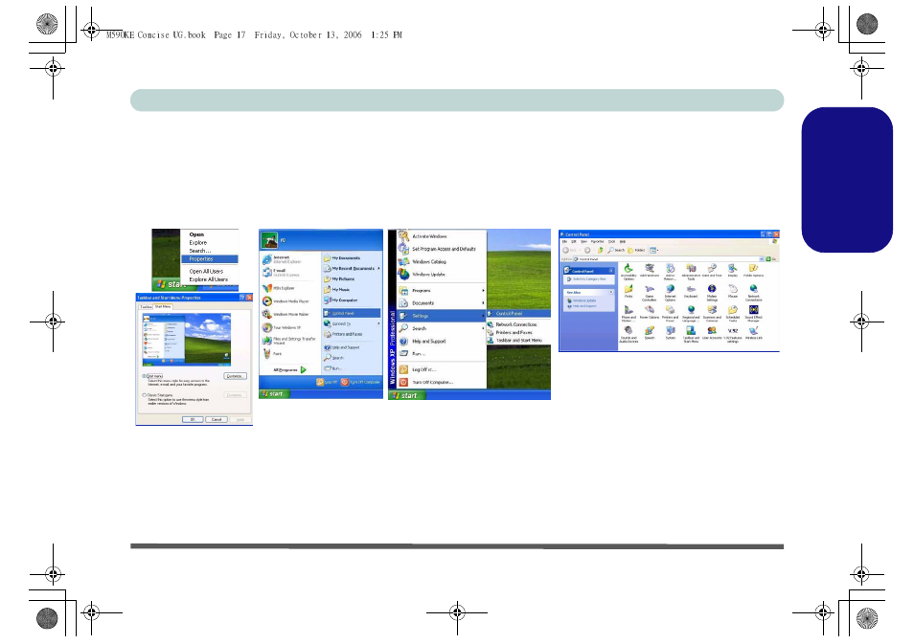Open User Accounts icon in Control Panel
The height and width of the screenshot is (644, 914).
tap(712, 333)
